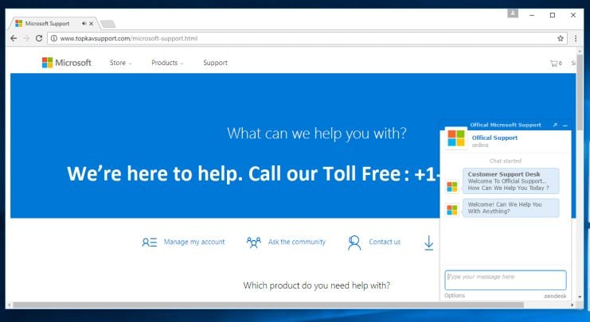Expand the Products dropdown menu
Viewport: 590px width, 322px height.
[167, 63]
